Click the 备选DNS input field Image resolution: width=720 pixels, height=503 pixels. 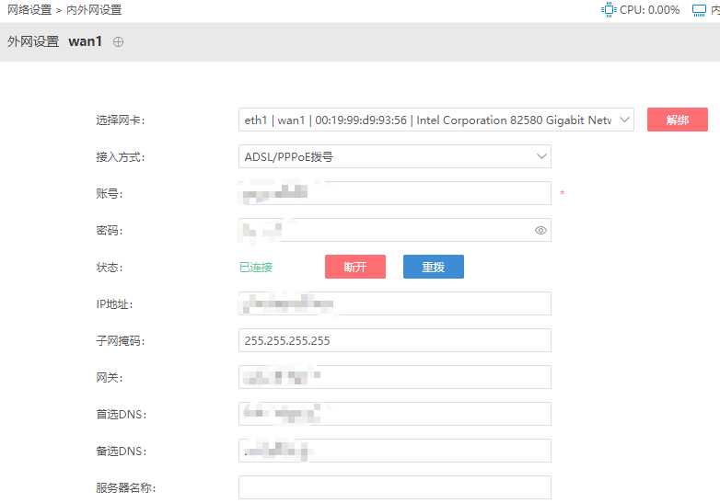395,451
